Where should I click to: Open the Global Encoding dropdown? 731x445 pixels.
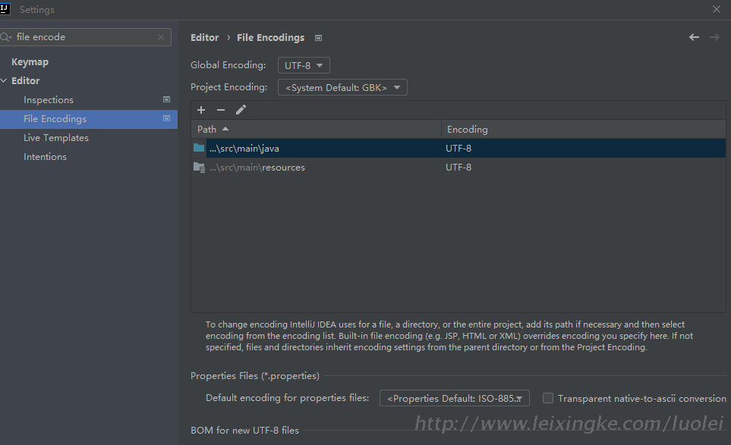pos(304,65)
